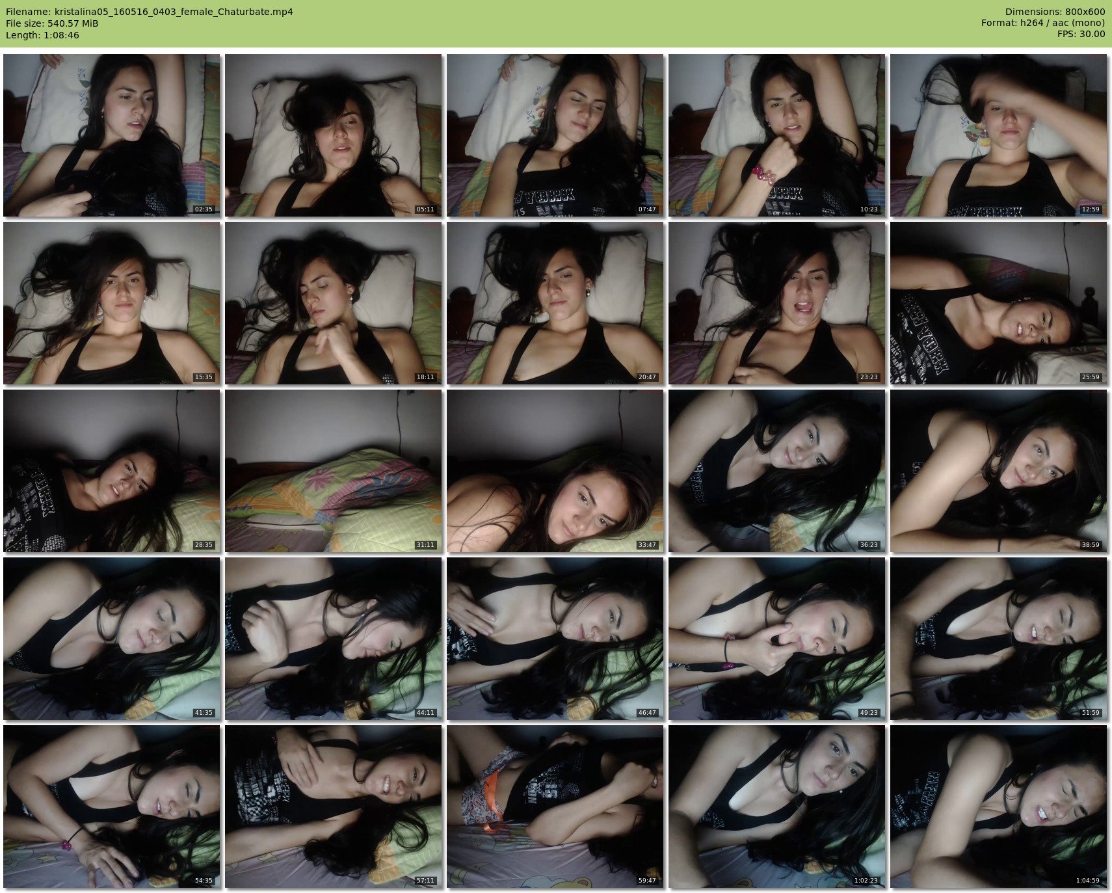Click the "Dimensions: 800x600" text

click(1055, 12)
